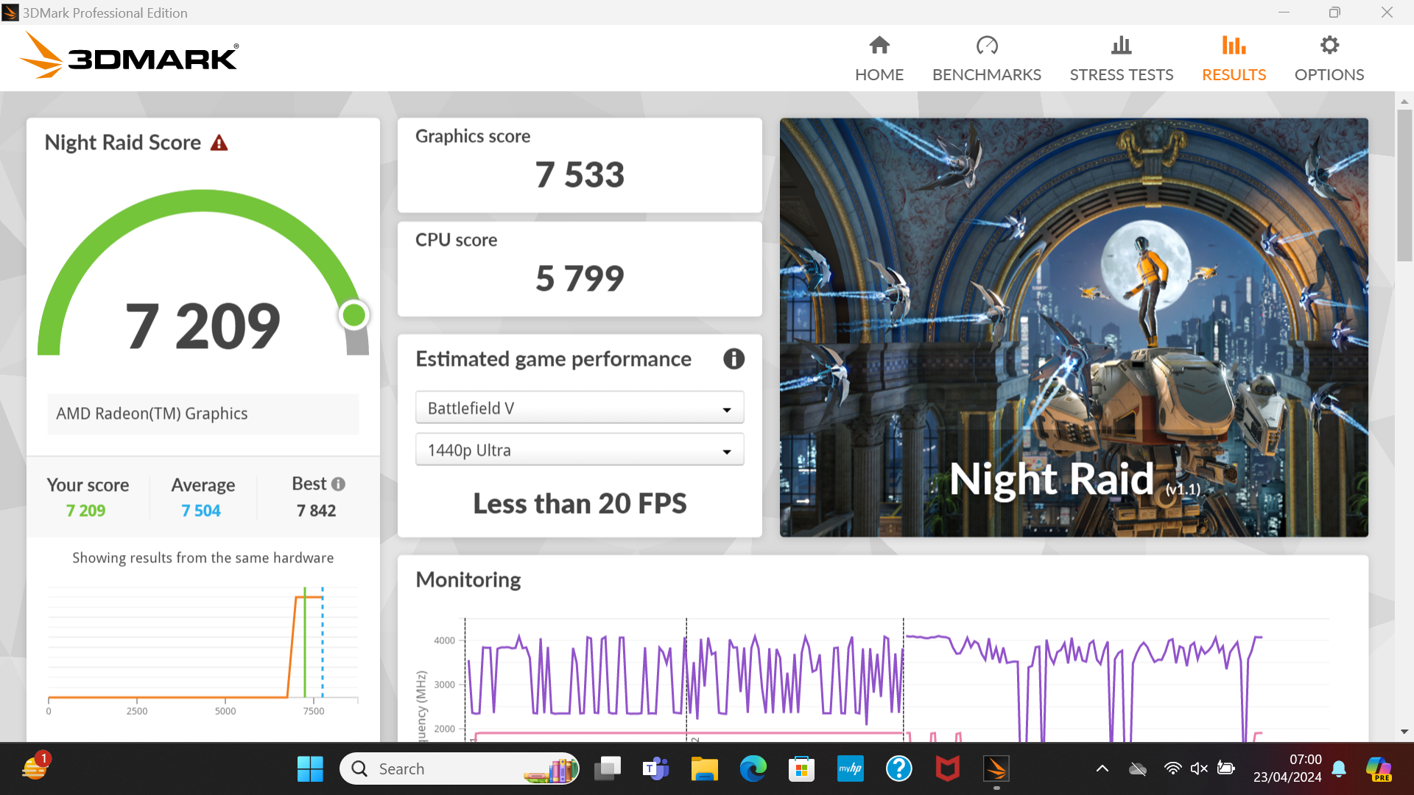Switch to the RESULTS tab
Image resolution: width=1414 pixels, height=795 pixels.
click(x=1234, y=74)
